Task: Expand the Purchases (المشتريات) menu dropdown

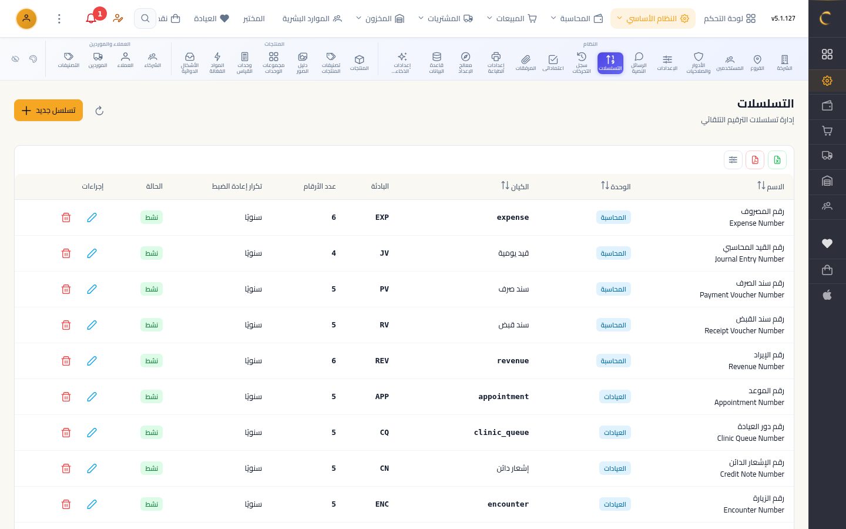Action: 446,19
